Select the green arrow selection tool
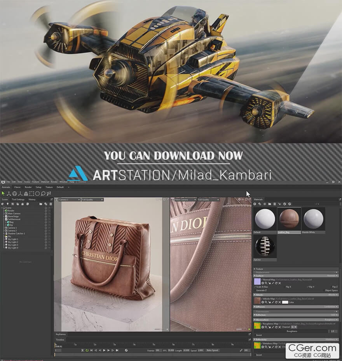Viewport: 342px width, 361px height. pyautogui.click(x=3, y=194)
